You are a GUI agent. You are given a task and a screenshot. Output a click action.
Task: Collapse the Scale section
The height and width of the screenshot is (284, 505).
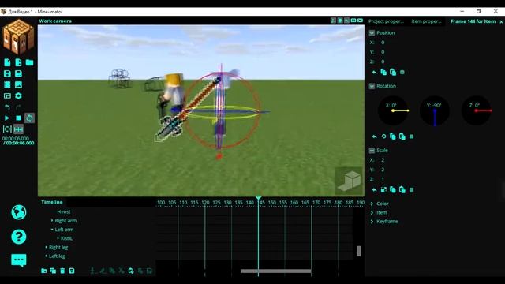point(372,151)
